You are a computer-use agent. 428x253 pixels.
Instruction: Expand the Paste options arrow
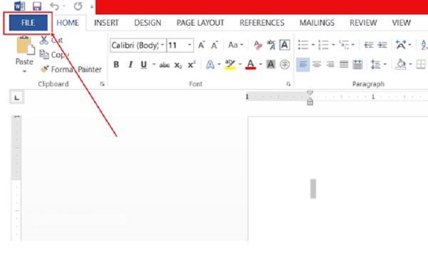[x=24, y=72]
